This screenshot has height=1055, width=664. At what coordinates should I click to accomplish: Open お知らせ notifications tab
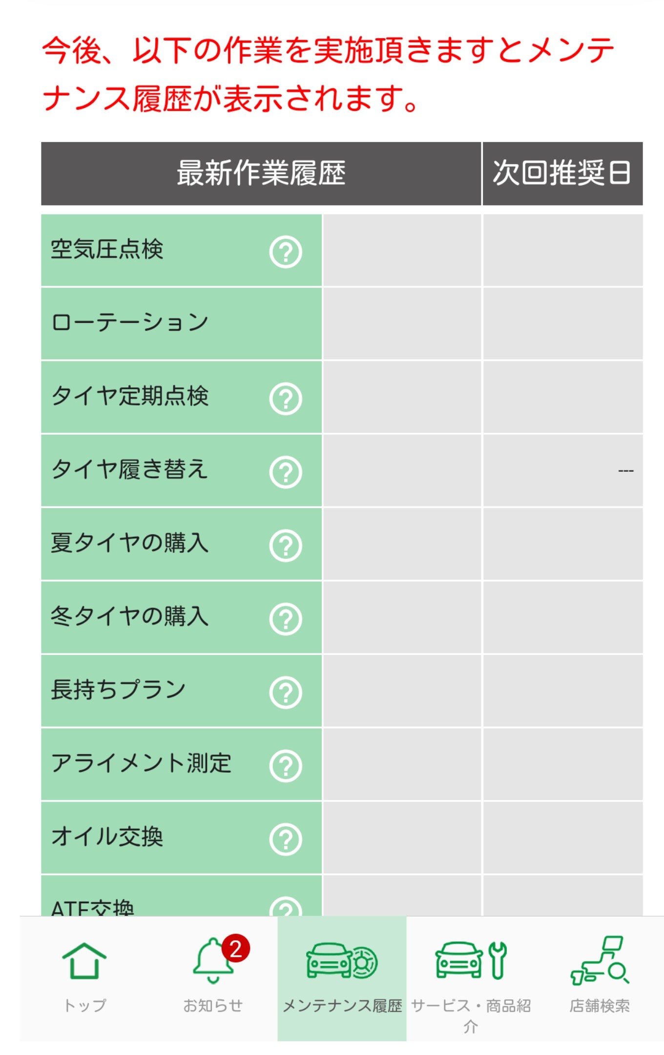pyautogui.click(x=213, y=978)
